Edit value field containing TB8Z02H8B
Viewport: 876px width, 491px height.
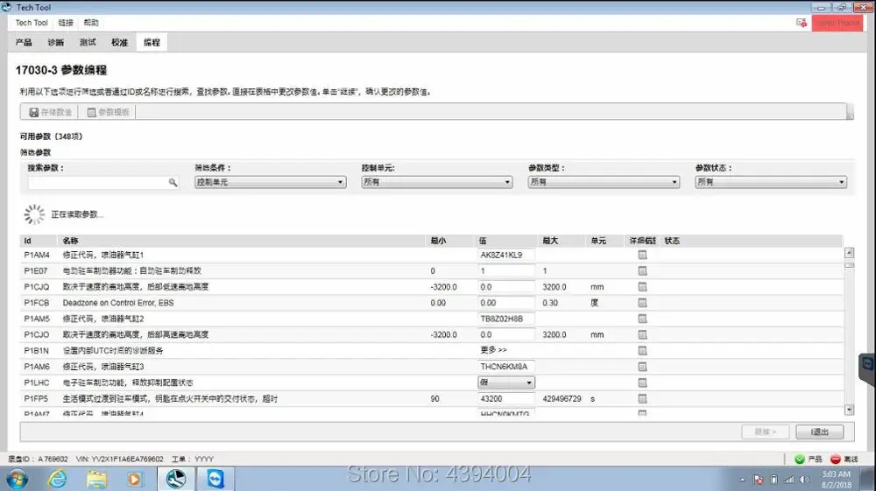click(506, 319)
